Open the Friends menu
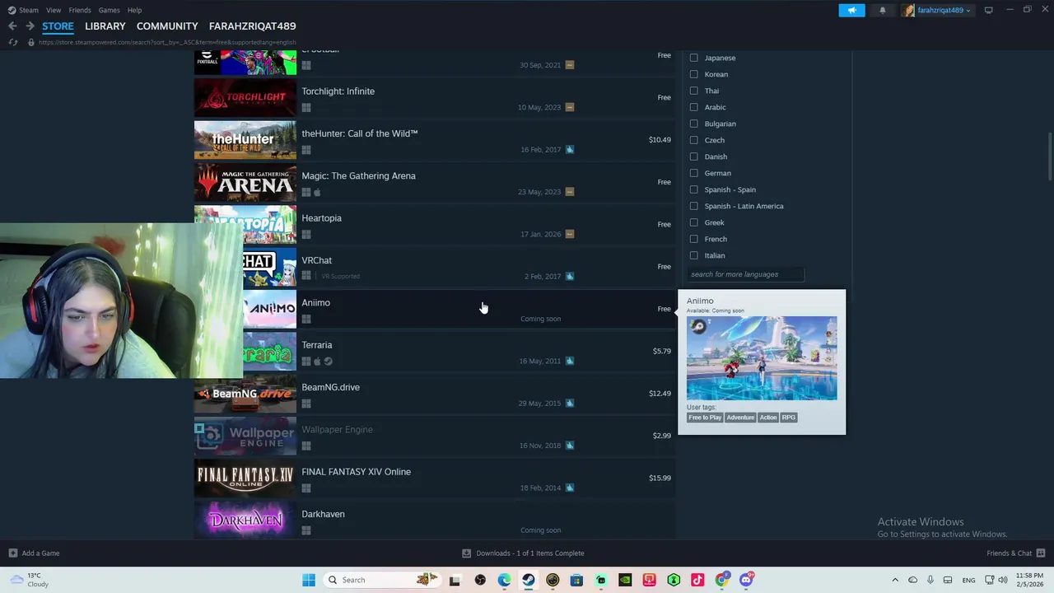 click(x=80, y=10)
